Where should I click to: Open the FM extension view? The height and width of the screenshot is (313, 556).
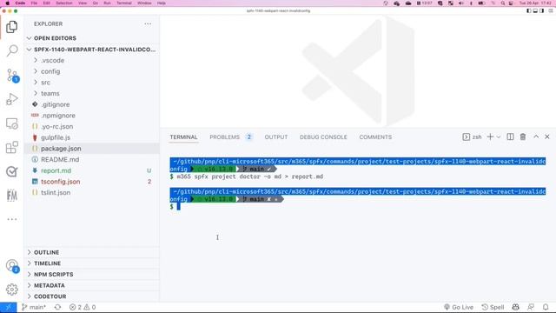[x=11, y=195]
